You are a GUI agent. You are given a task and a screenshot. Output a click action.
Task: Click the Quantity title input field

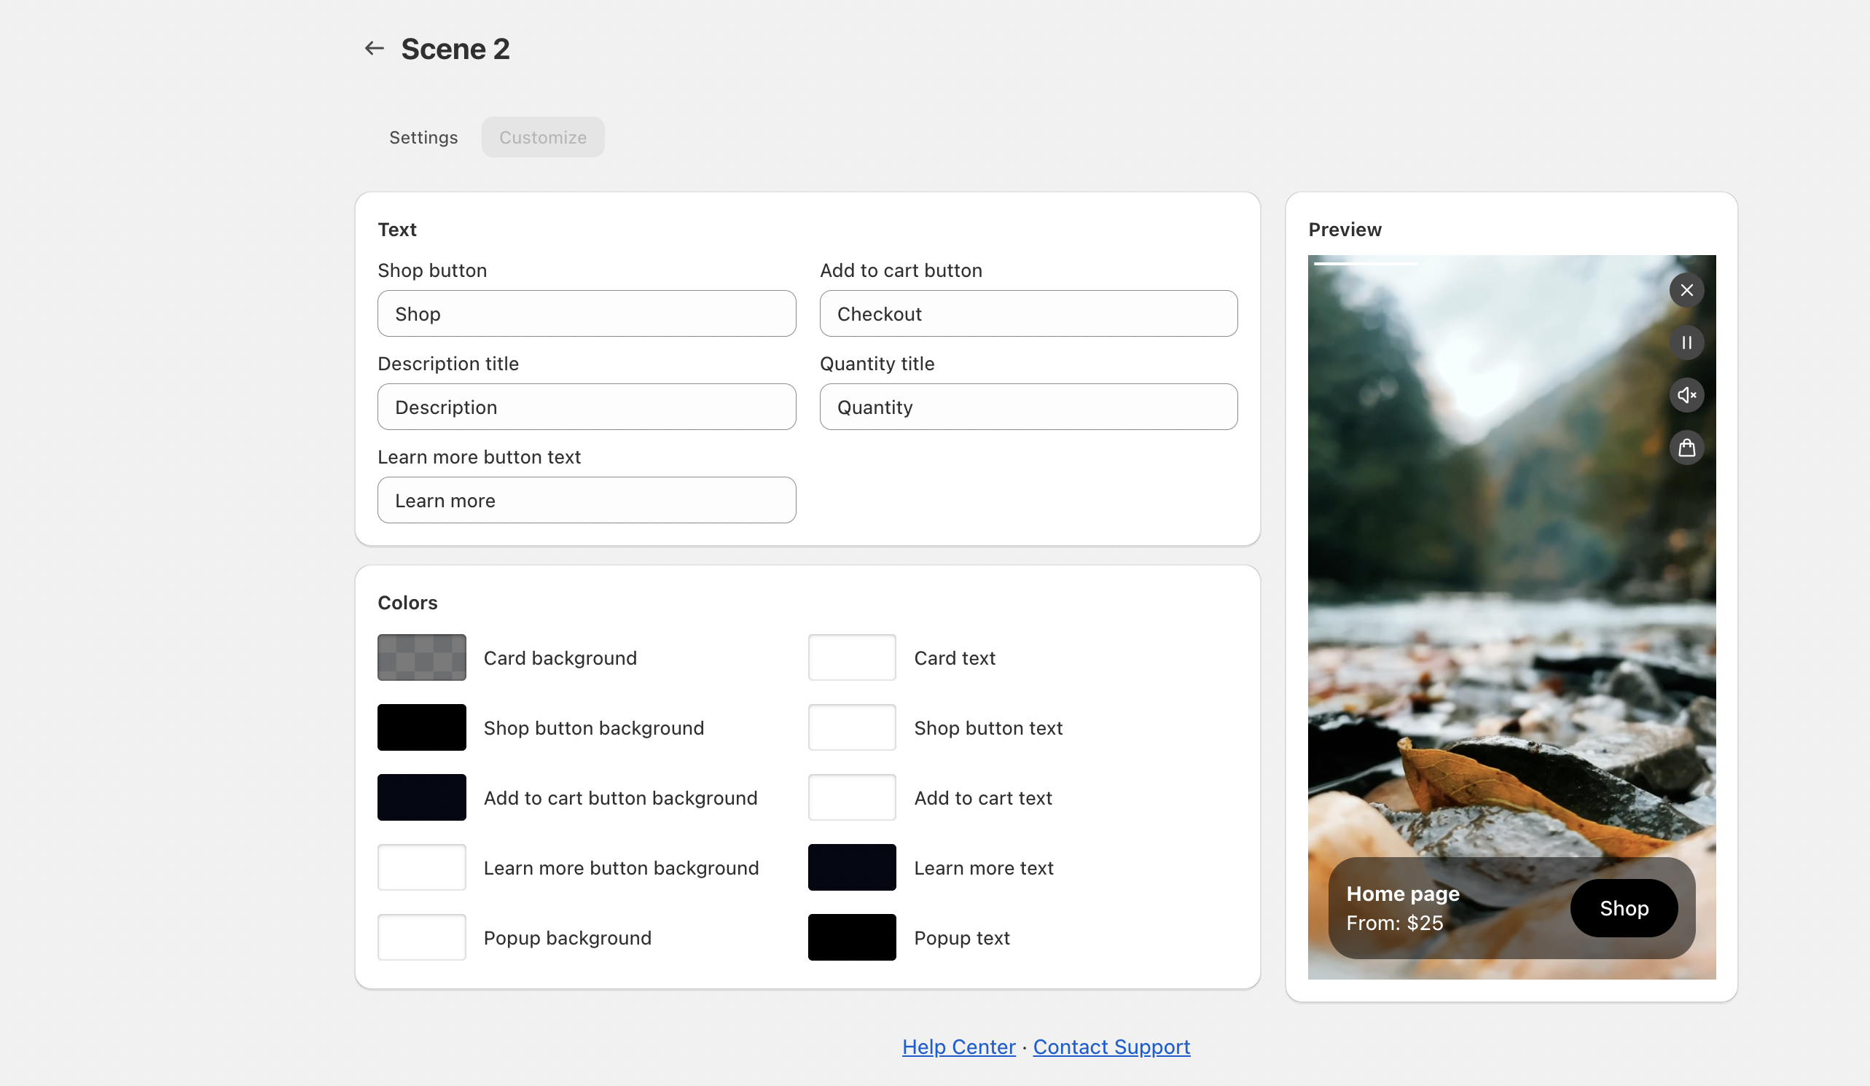tap(1028, 407)
